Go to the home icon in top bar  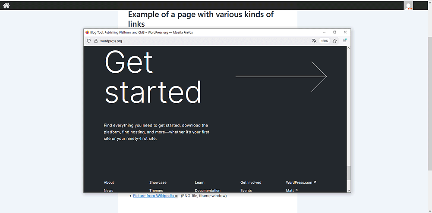point(6,5)
